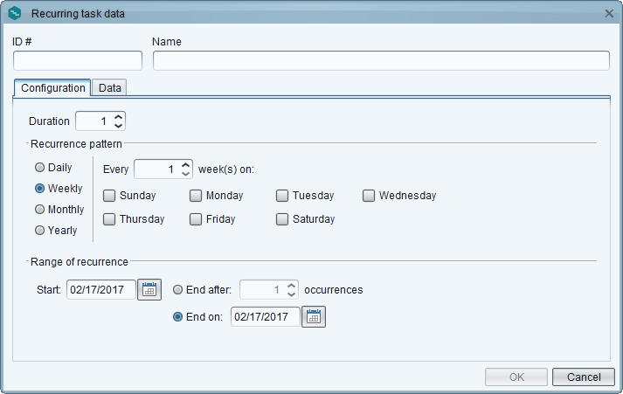Screen dimensions: 623x394
Task: Click the app logo in title bar
Action: point(15,13)
